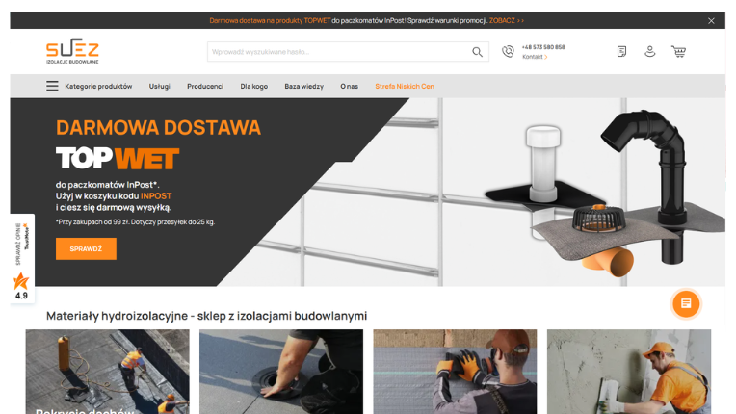Open the user account icon

pos(649,51)
